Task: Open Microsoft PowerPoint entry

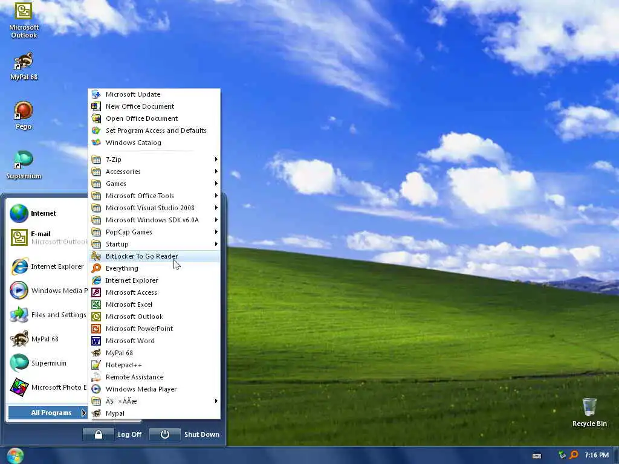Action: pyautogui.click(x=154, y=329)
